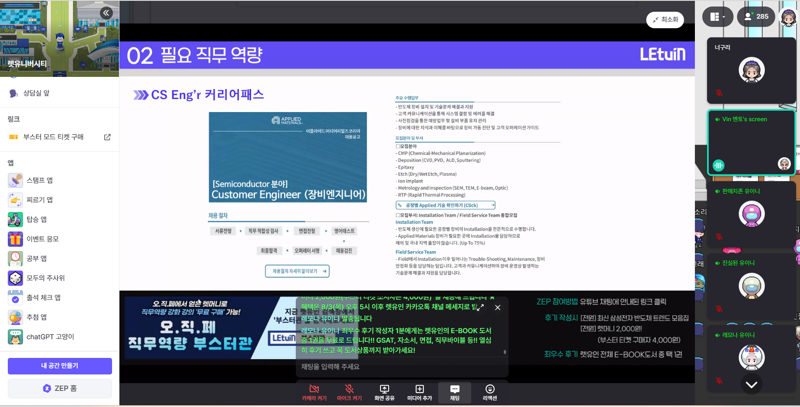
Task: Open the 출석 체크 앱 attendance app
Action: (15, 298)
